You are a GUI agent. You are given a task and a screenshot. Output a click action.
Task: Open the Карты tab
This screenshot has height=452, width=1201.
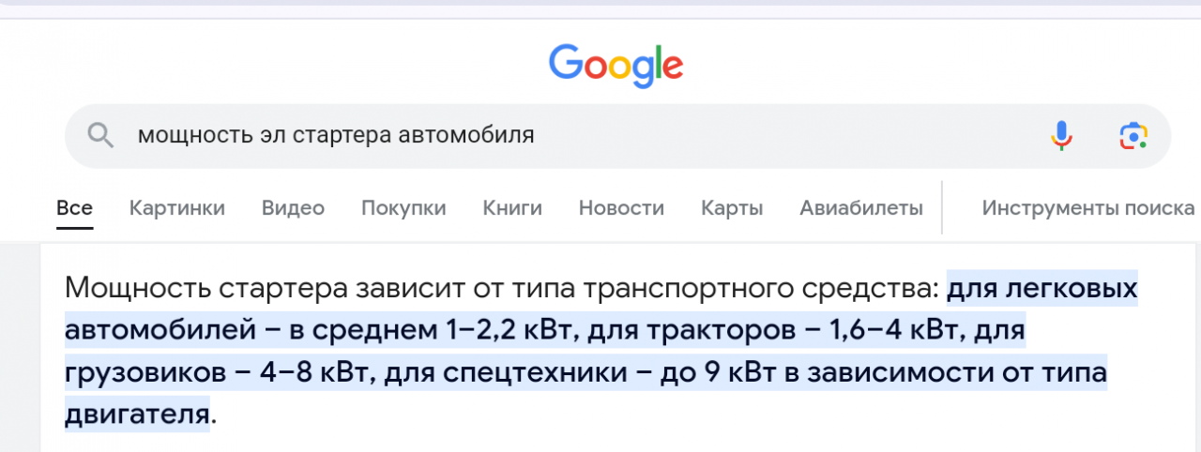pyautogui.click(x=732, y=208)
